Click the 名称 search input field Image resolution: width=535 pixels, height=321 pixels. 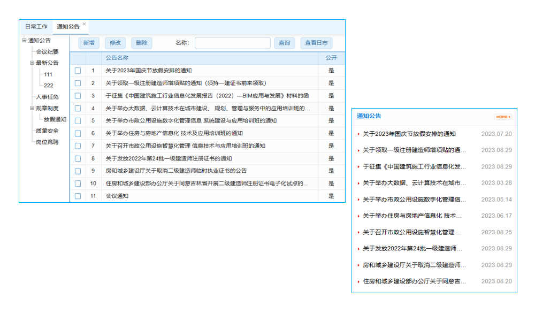[232, 43]
